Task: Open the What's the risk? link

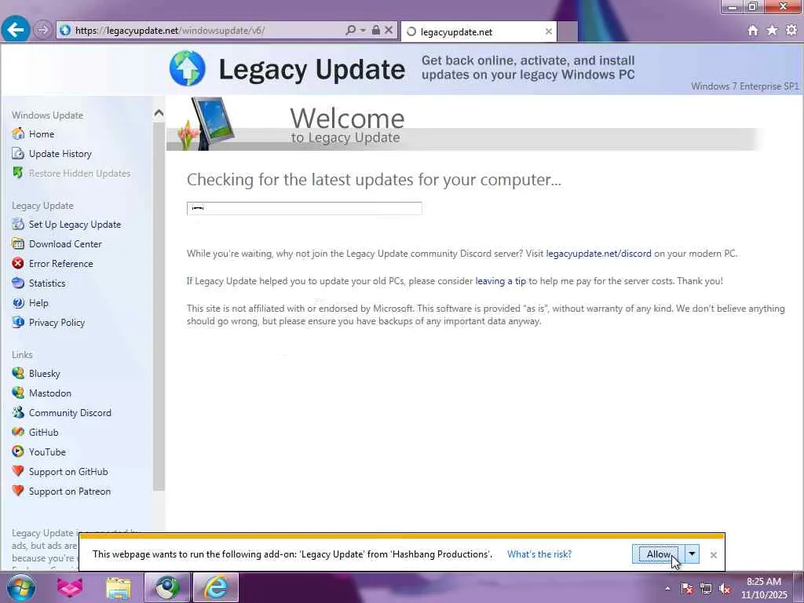Action: coord(539,554)
